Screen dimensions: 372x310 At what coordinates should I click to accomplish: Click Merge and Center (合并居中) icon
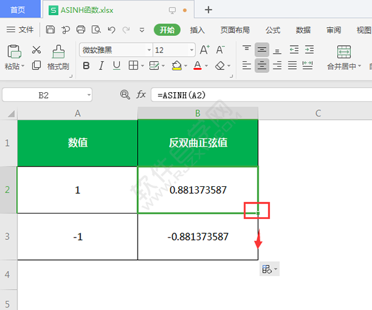(x=344, y=52)
